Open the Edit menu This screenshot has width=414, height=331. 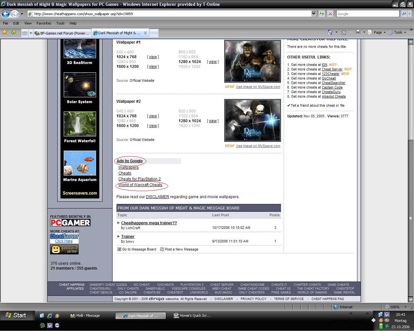click(16, 23)
